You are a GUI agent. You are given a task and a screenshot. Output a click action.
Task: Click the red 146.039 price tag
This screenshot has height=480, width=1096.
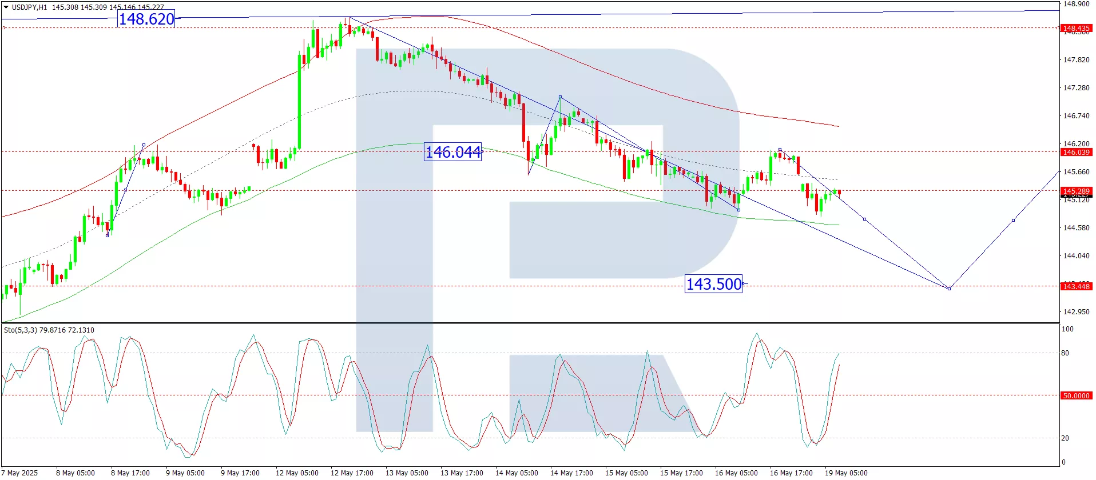pos(1075,152)
